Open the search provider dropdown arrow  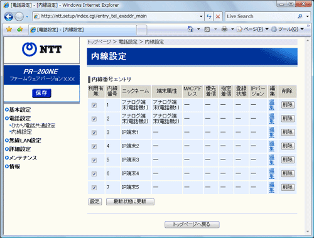pos(307,16)
